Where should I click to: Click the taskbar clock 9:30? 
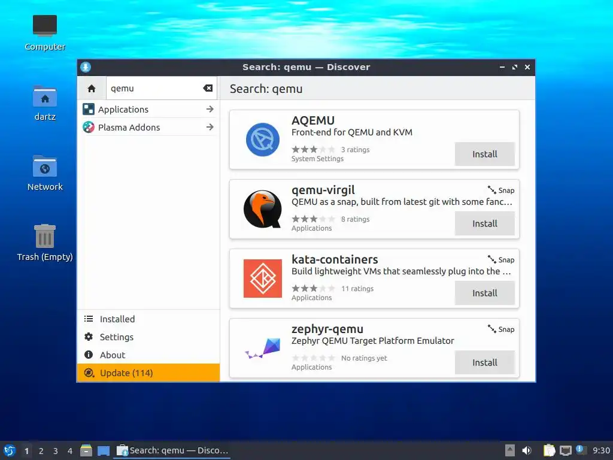tap(601, 450)
